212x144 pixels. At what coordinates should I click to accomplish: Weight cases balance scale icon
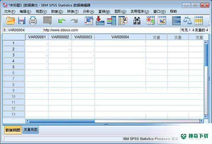coord(187,20)
